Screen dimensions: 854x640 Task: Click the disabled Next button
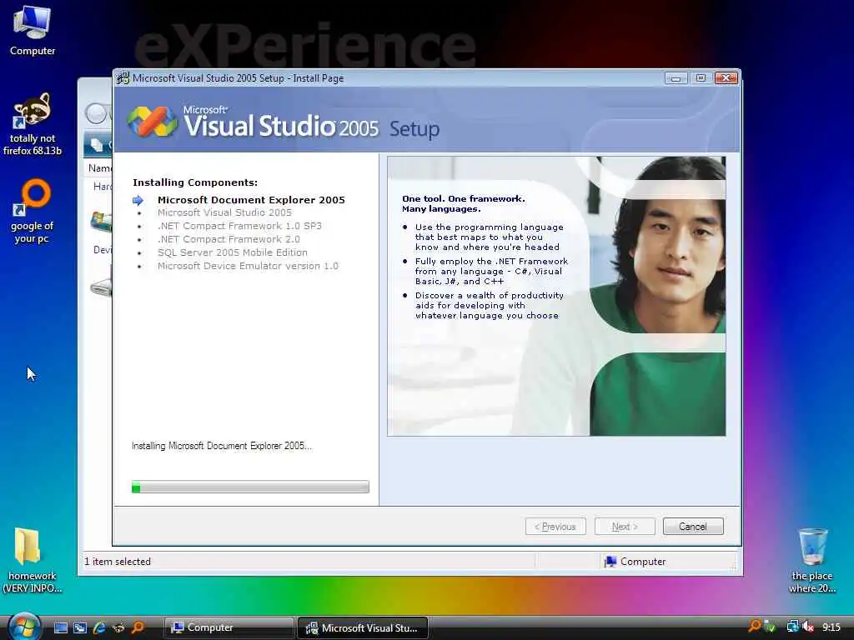coord(624,527)
